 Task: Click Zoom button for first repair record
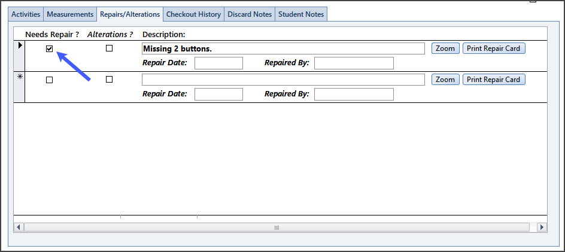pos(445,48)
